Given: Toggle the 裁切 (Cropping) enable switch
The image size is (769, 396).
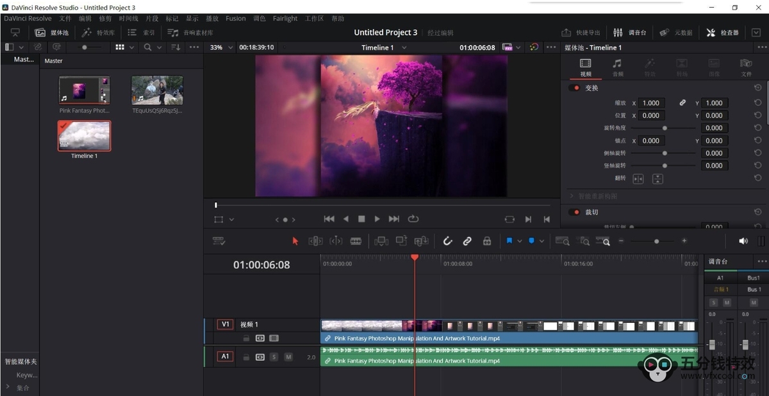Looking at the screenshot, I should pos(574,212).
